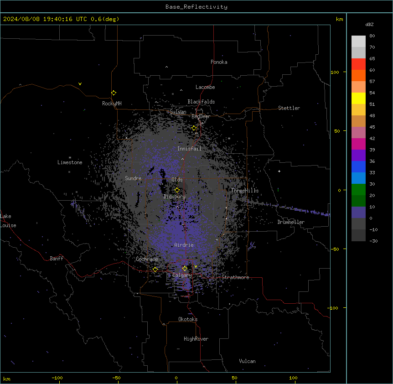Click the Olds town label
Image resolution: width=393 pixels, height=384 pixels.
coord(177,180)
